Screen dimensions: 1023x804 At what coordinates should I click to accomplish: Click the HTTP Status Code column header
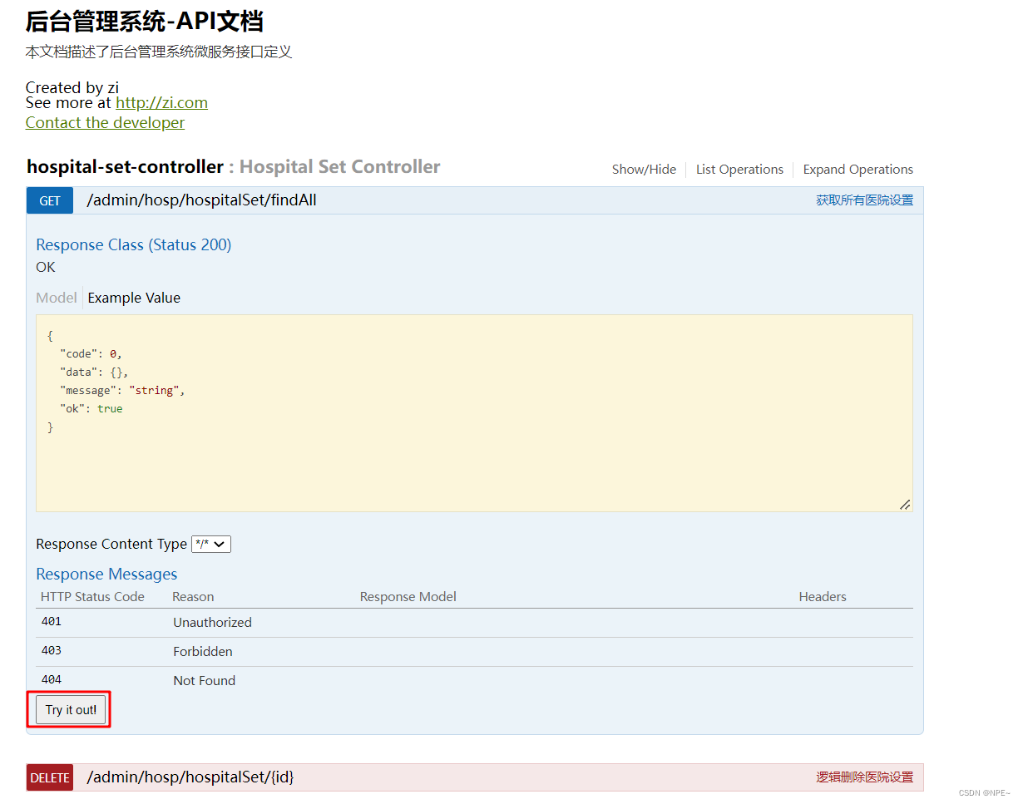[92, 597]
